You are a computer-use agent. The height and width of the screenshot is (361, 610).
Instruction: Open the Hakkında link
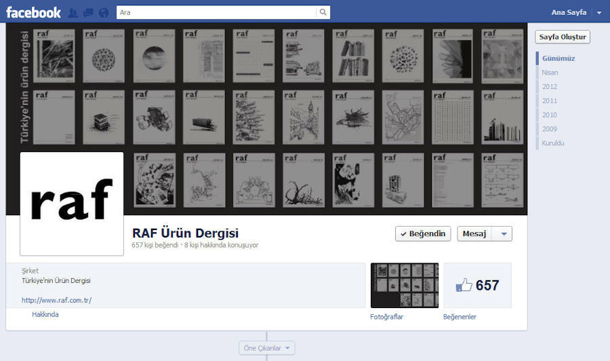tap(45, 314)
